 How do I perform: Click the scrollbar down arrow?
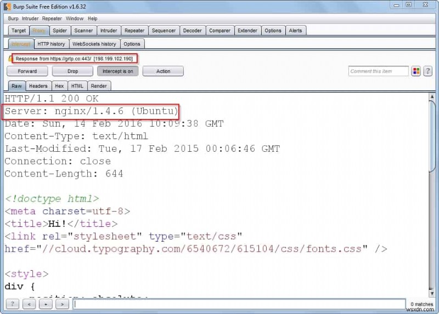click(432, 294)
